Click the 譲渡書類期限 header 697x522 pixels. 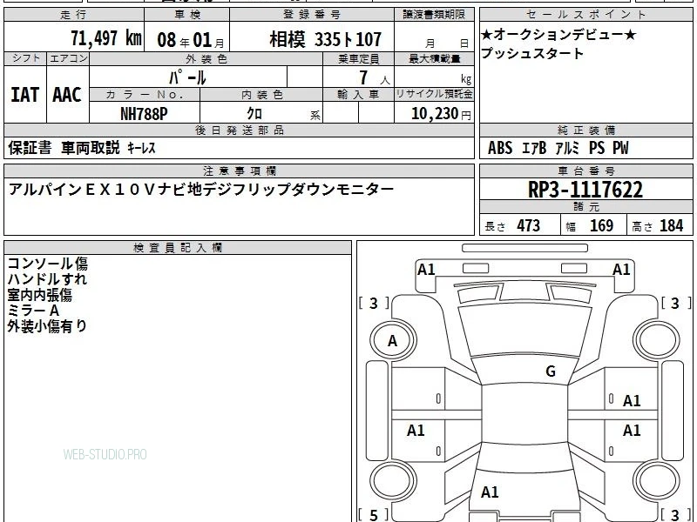tap(434, 15)
